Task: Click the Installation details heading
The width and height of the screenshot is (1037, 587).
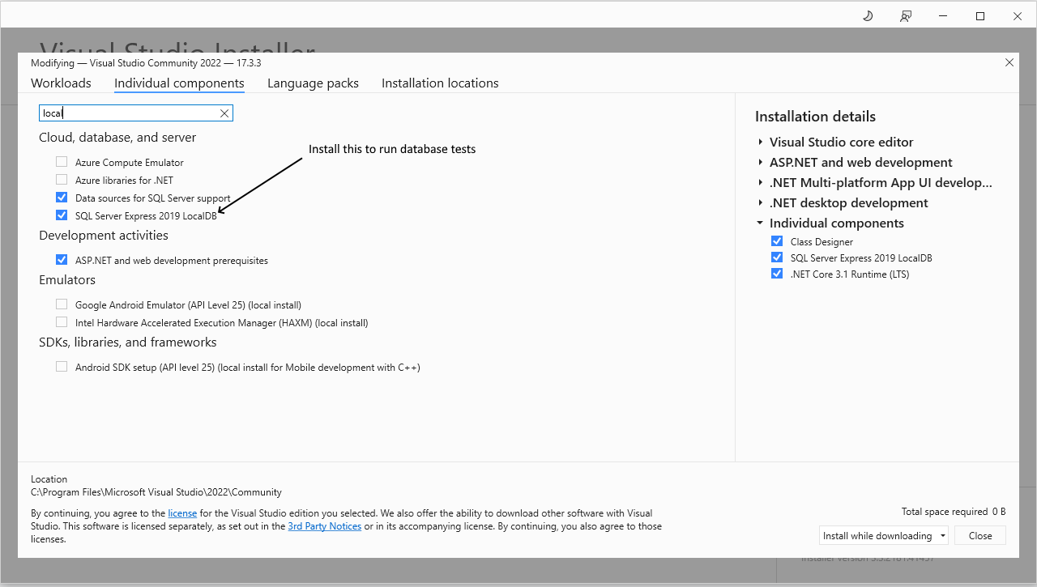Action: coord(815,117)
